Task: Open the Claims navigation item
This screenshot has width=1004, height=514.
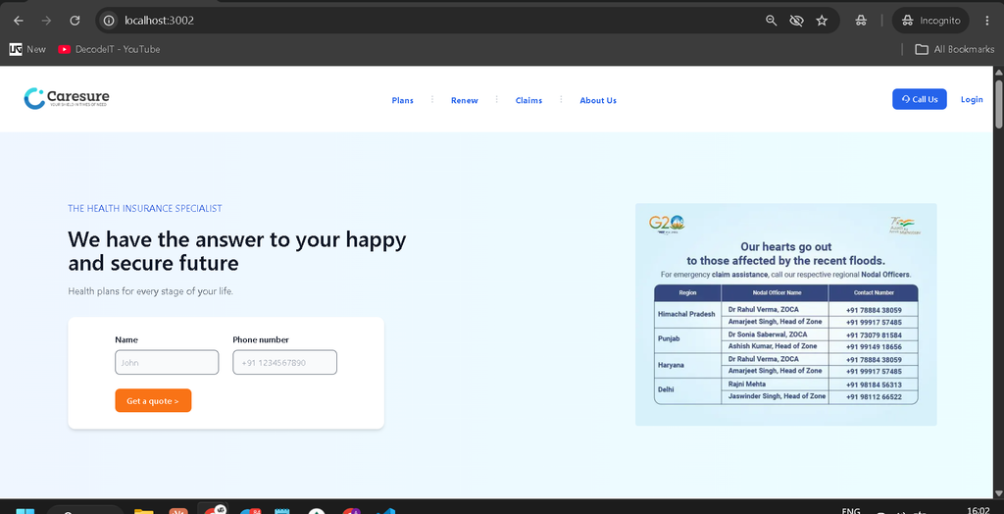Action: coord(528,101)
